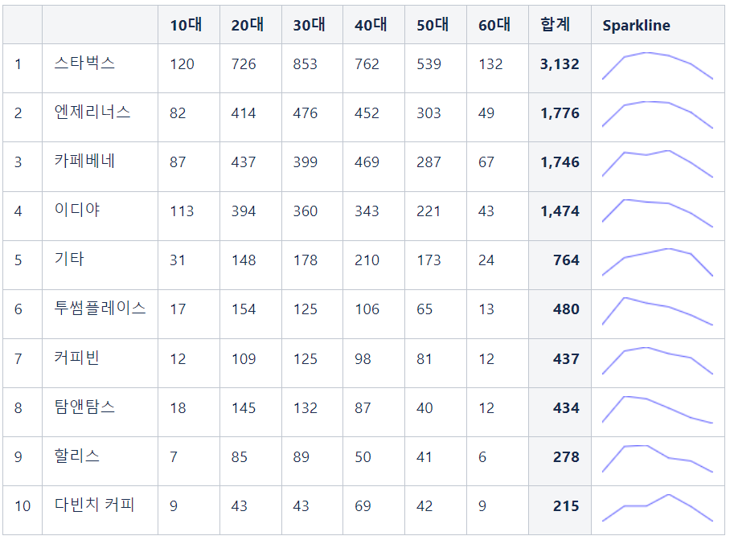The height and width of the screenshot is (540, 730).
Task: Select the 기타 row name
Action: [x=69, y=259]
